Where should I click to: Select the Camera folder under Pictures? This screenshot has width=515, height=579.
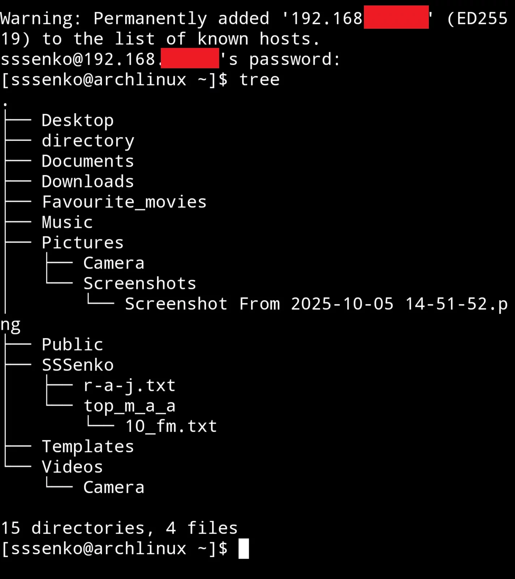pos(114,263)
